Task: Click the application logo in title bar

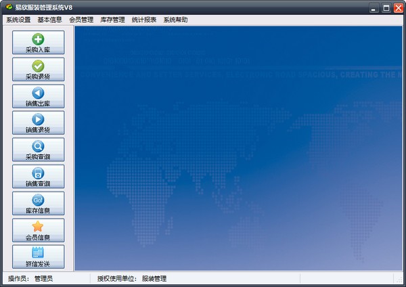Action: [9, 7]
